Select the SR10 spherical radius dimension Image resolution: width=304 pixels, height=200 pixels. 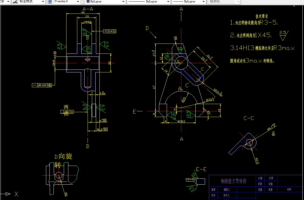[x=218, y=92]
